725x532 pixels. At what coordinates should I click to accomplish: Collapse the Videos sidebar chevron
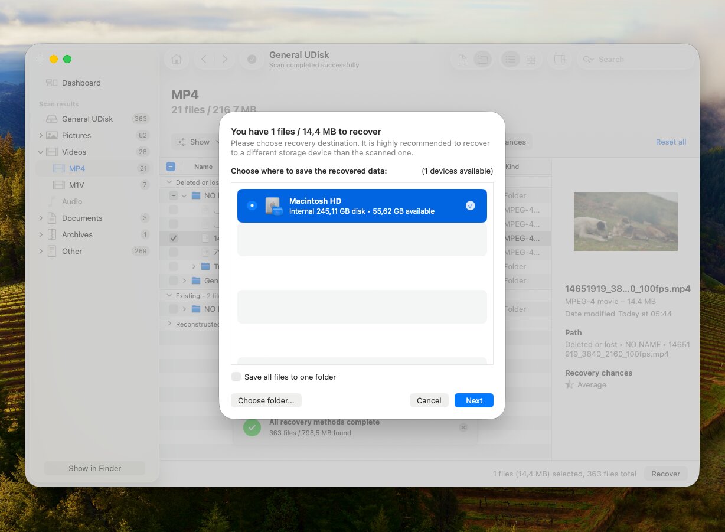point(41,152)
